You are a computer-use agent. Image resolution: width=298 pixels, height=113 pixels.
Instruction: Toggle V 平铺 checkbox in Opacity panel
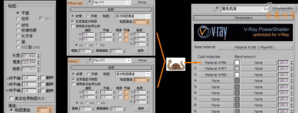point(126,97)
